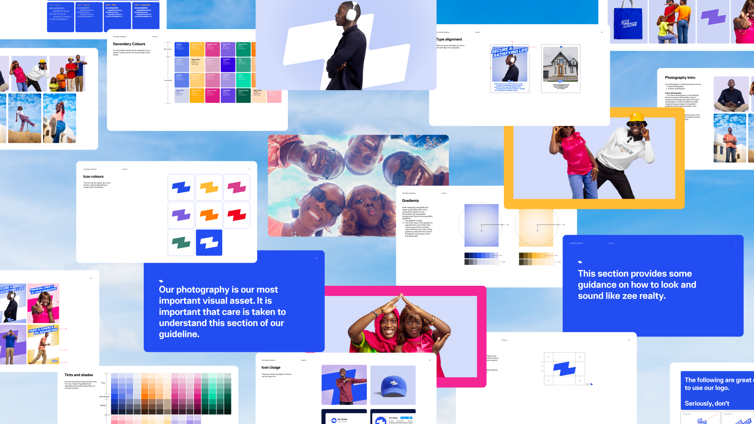Click the SECURE A SATISFYING LIFE poster
The image size is (754, 424).
click(x=509, y=69)
